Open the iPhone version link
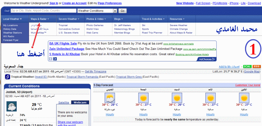This screenshot has width=262, height=126. (x=235, y=3)
